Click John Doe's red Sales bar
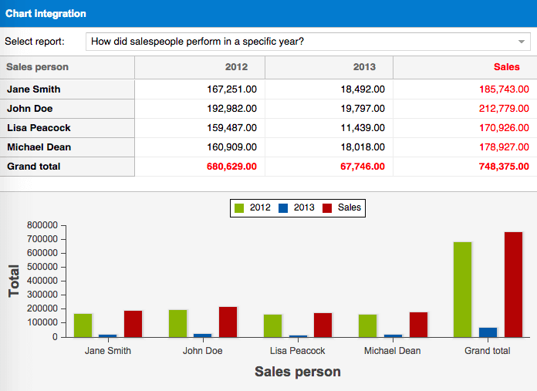Viewport: 537px width, 391px height. [x=228, y=322]
